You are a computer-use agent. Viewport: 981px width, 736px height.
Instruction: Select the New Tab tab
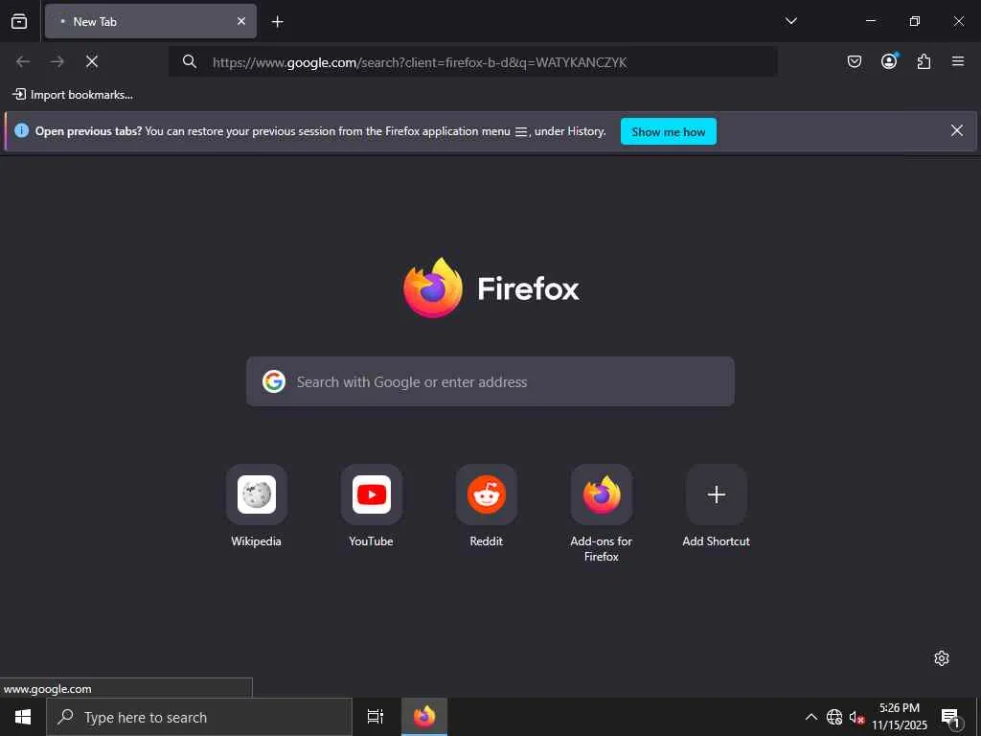coord(150,21)
